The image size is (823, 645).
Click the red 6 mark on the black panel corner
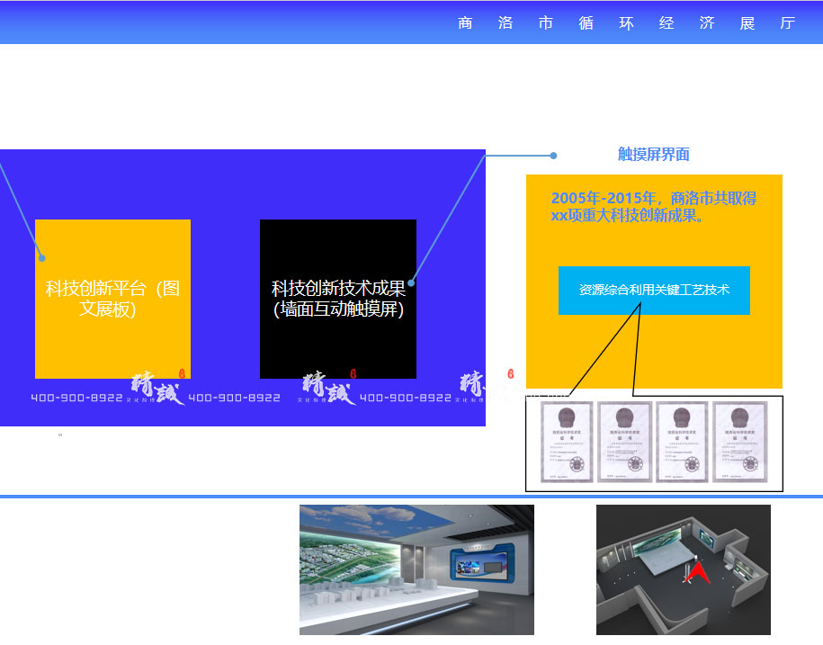[x=353, y=372]
